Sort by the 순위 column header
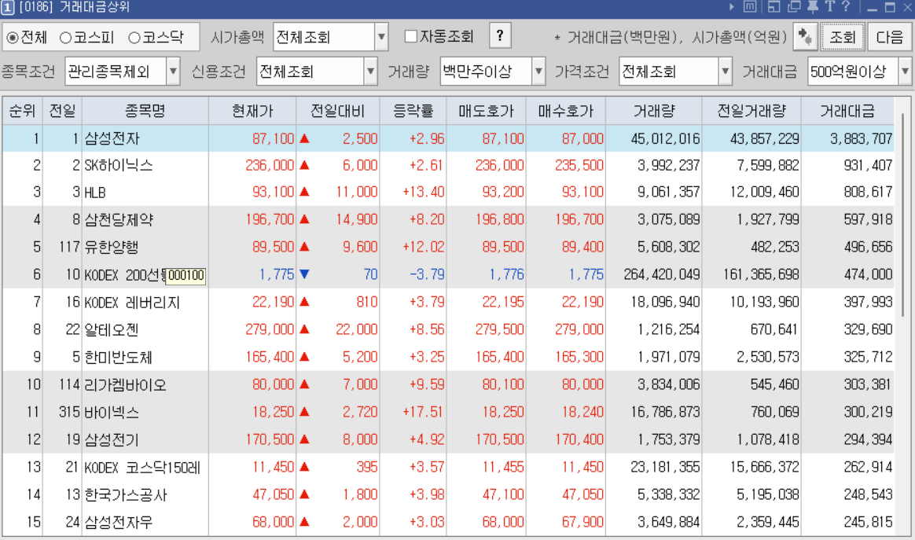Screen dimensions: 915x540 22,110
